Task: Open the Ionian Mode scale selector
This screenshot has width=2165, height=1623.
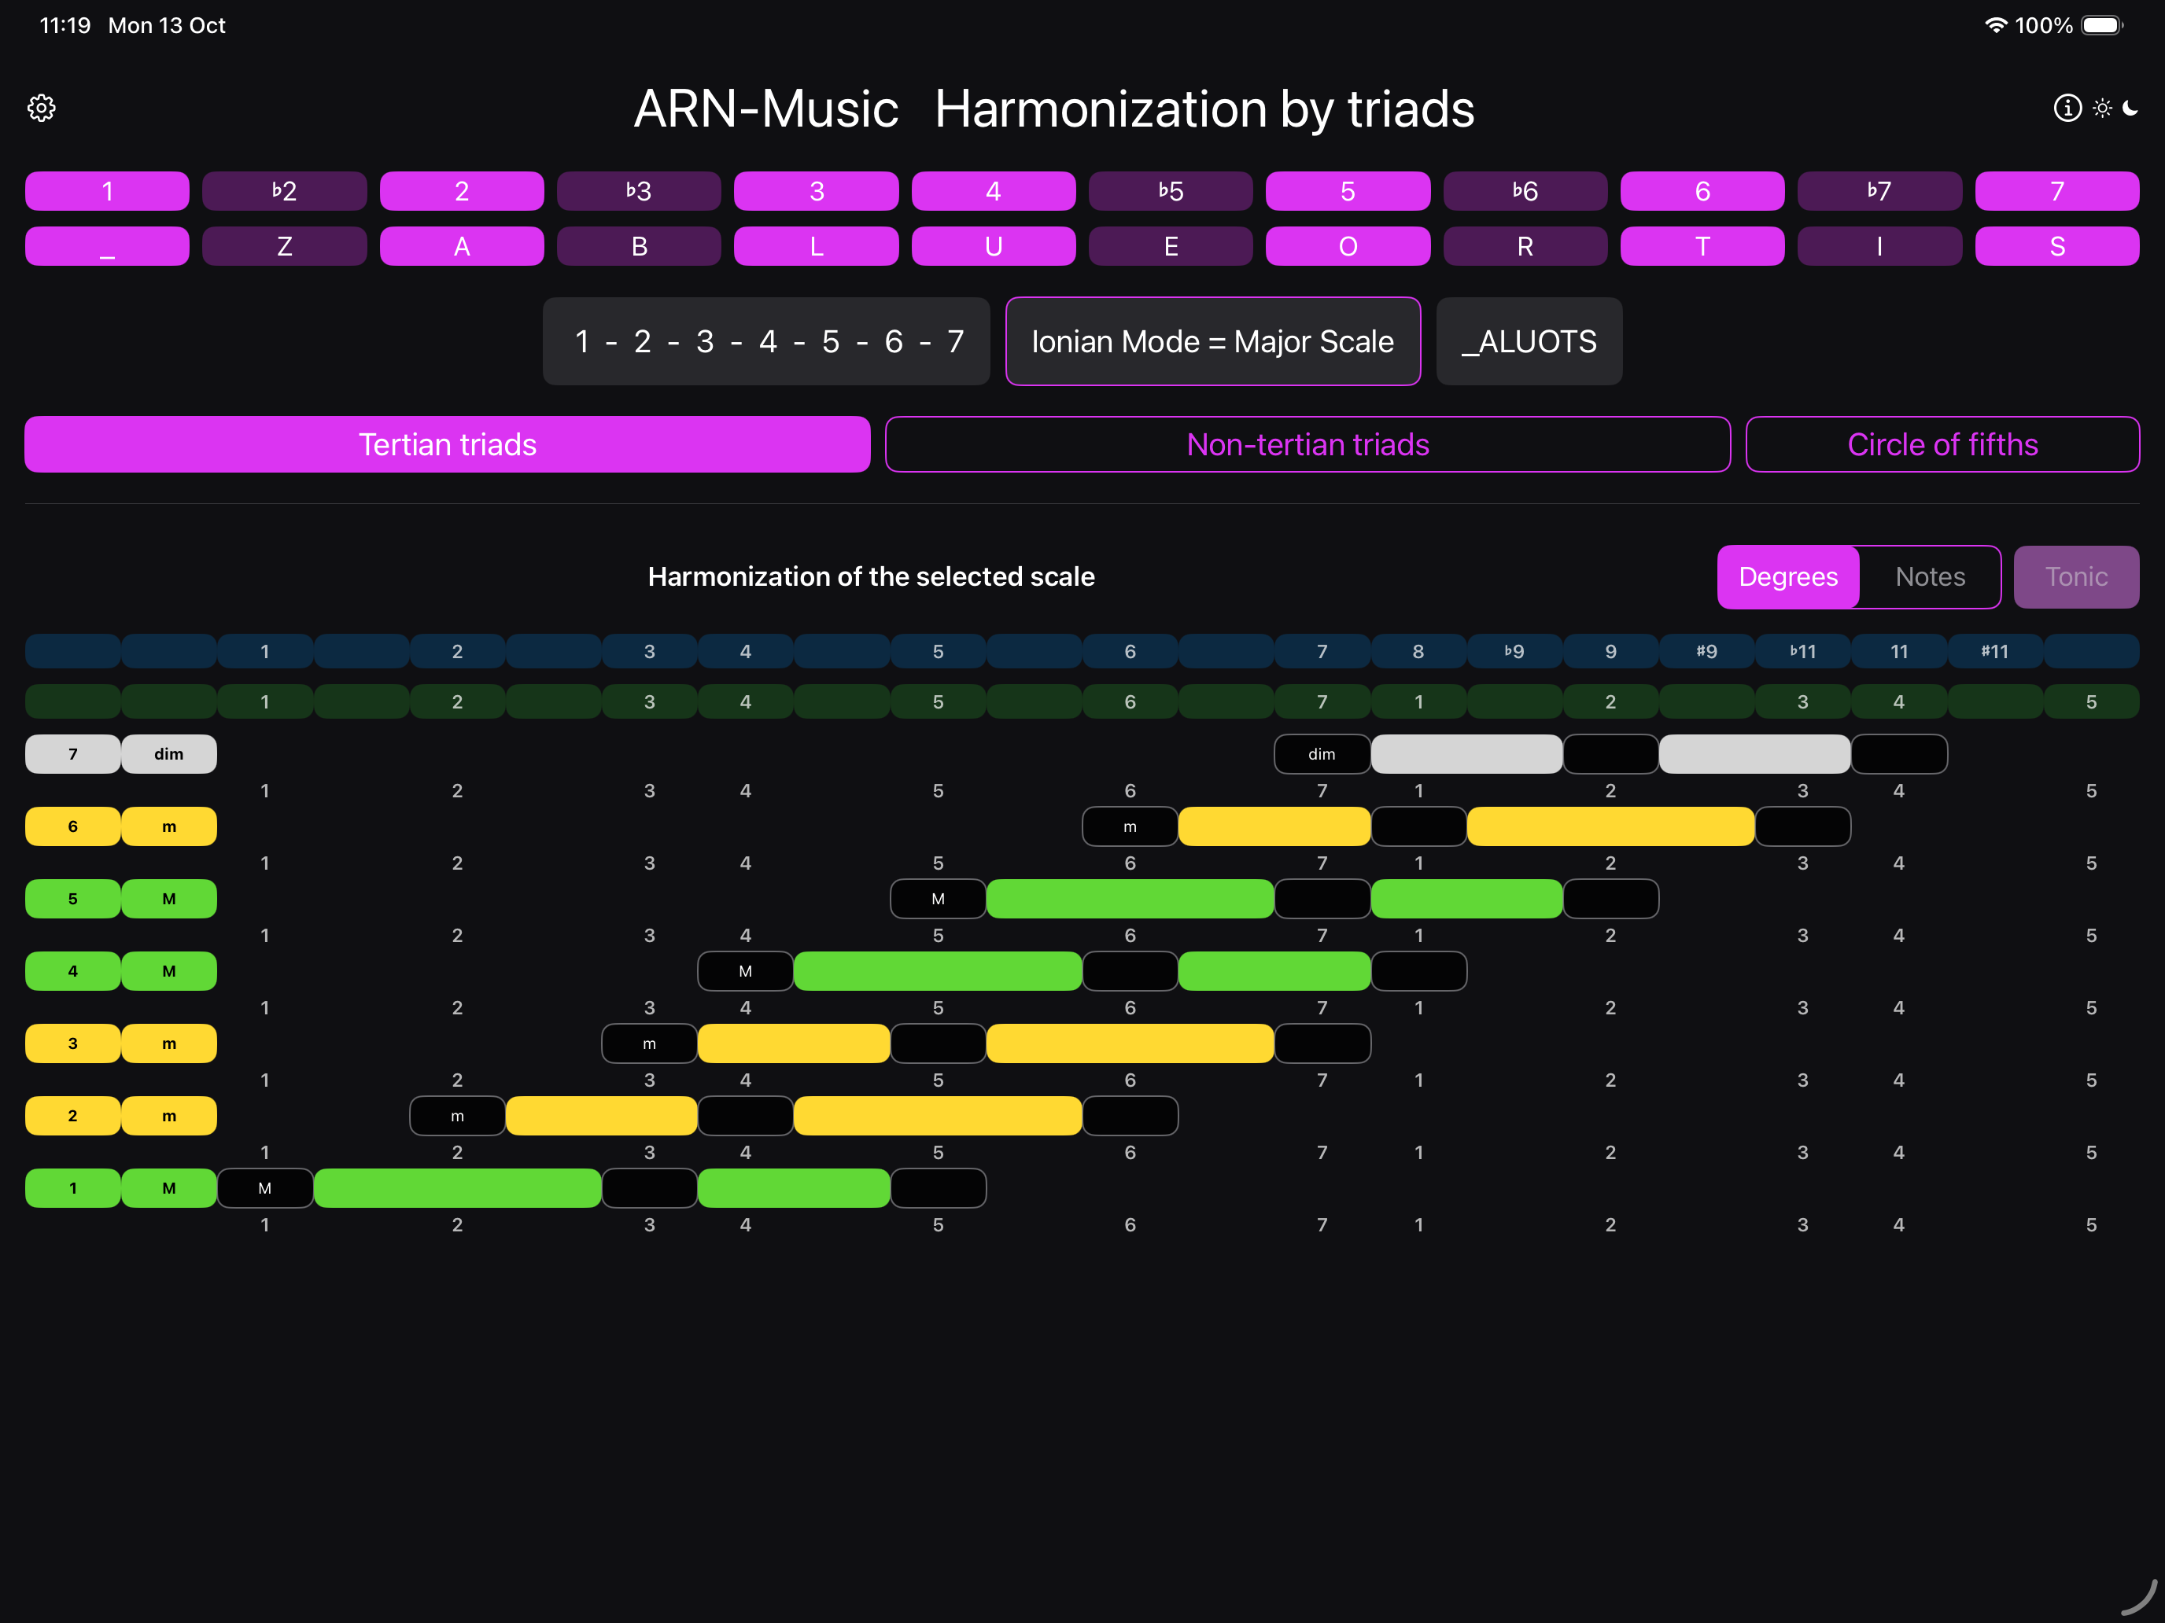Action: pos(1212,341)
